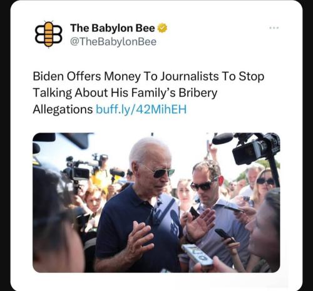Click the blonde woman wearing dark sunglasses

[264, 186]
